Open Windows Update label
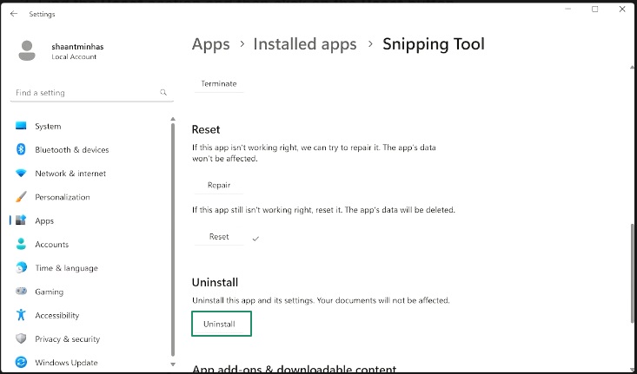The image size is (637, 374). tap(67, 363)
